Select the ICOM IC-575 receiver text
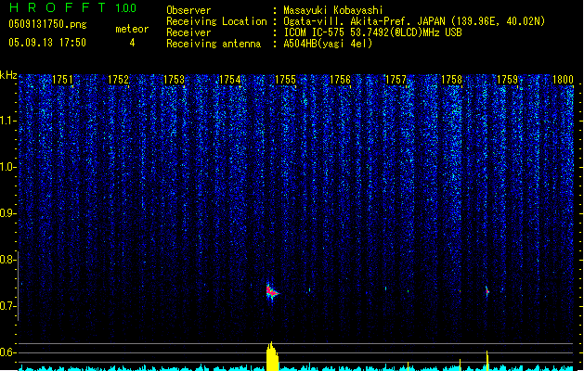This screenshot has height=371, width=584. (372, 32)
